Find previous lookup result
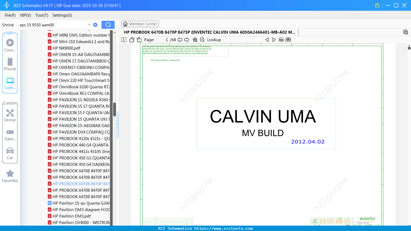The width and height of the screenshot is (411, 231). tap(267, 40)
